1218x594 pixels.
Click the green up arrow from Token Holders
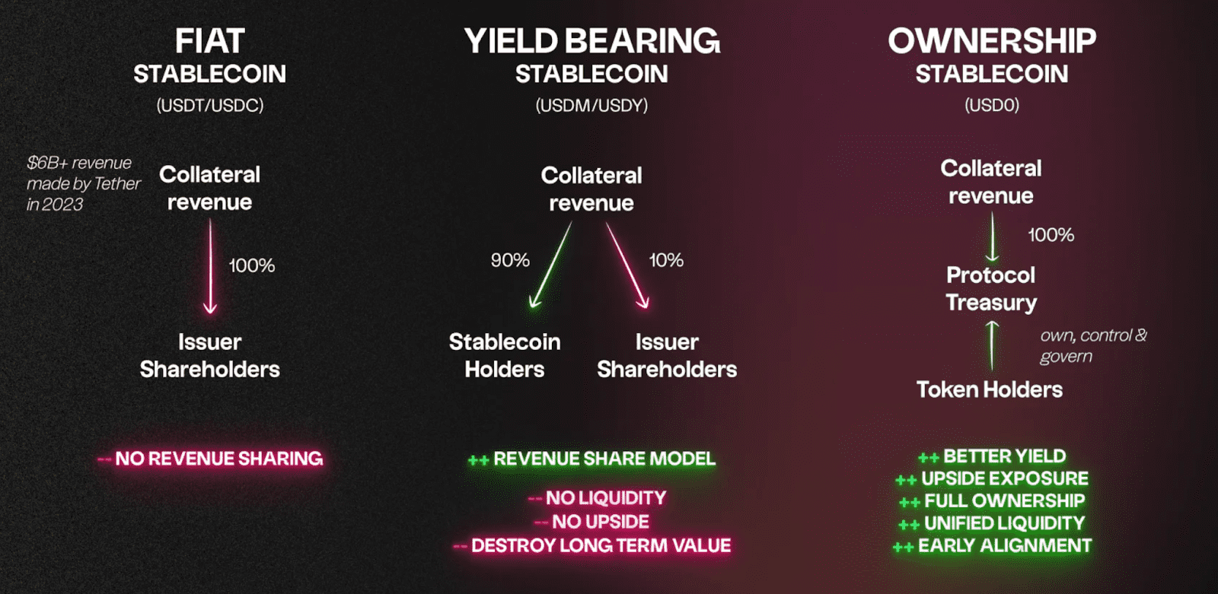click(x=992, y=345)
